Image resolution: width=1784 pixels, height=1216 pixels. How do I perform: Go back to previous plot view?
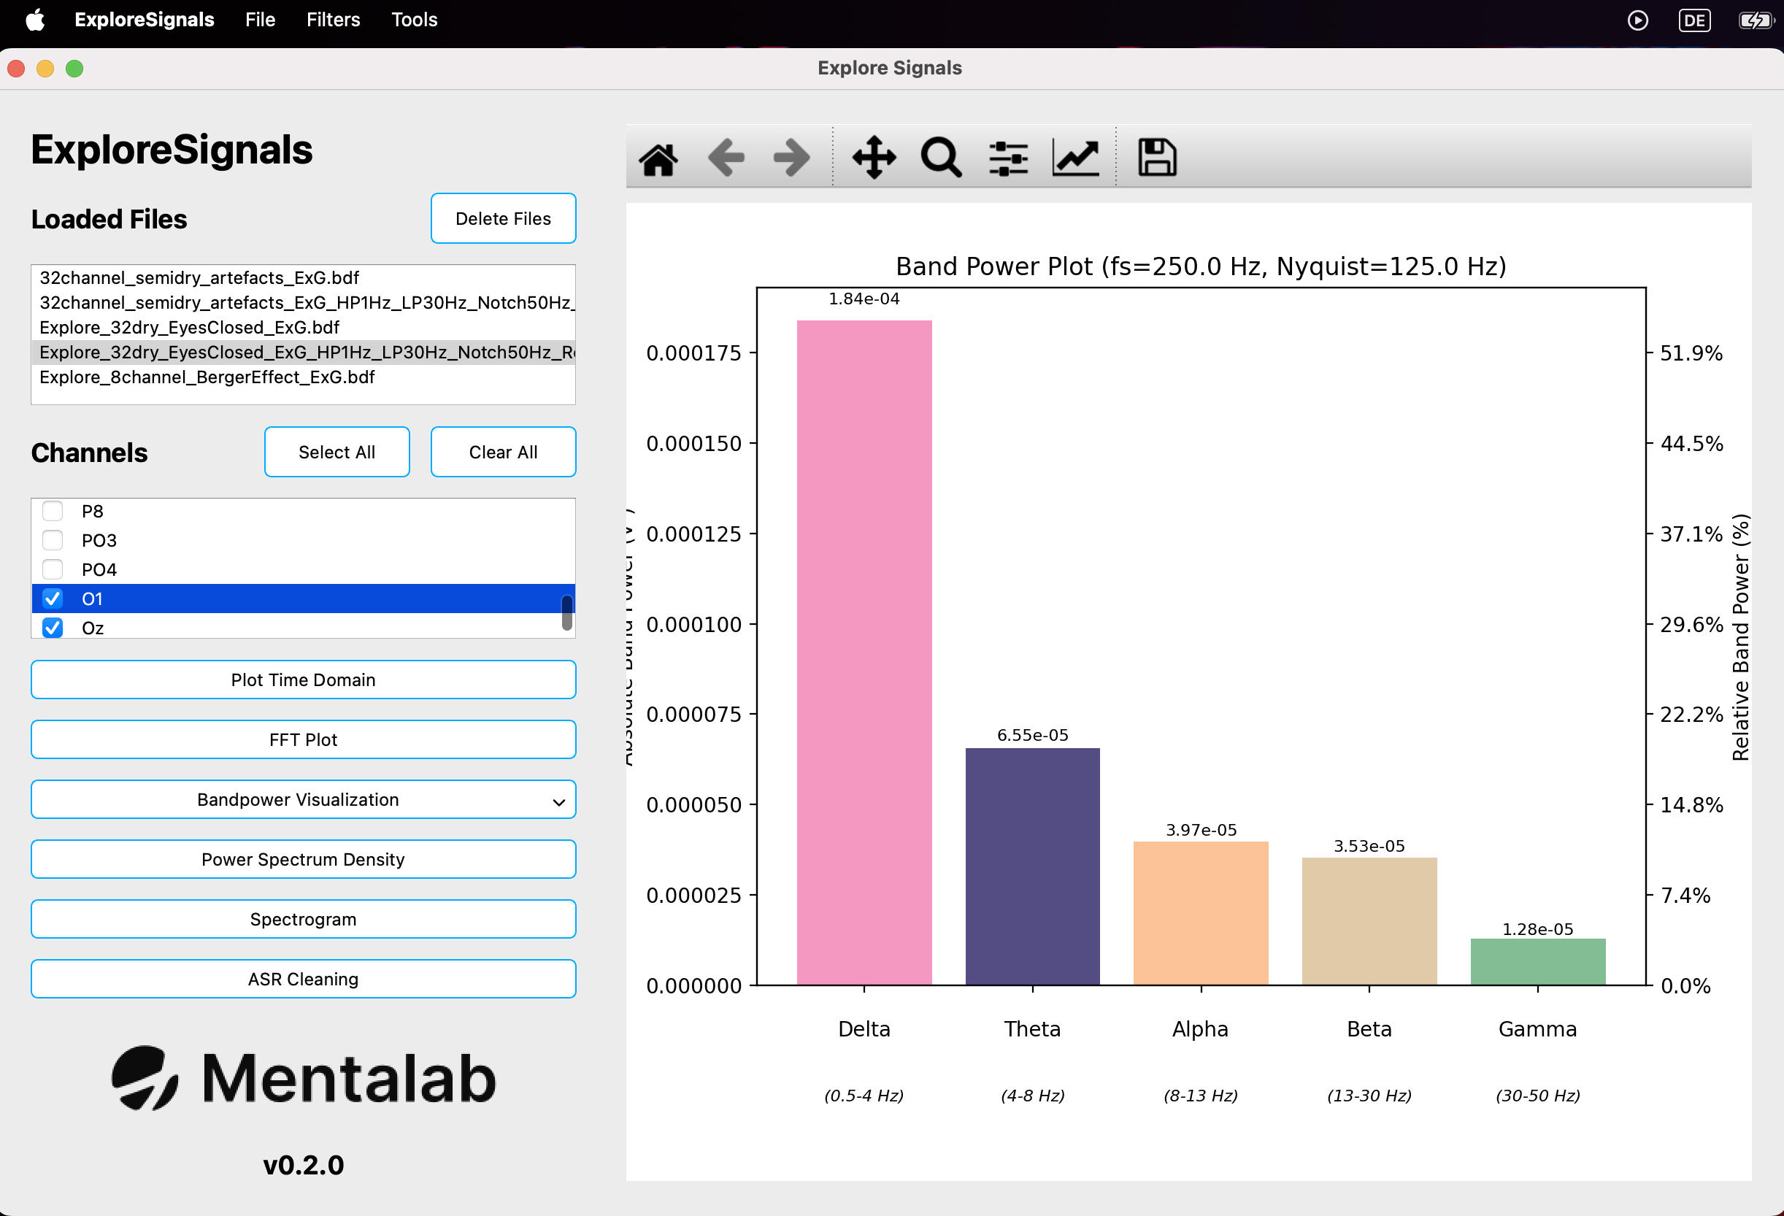pyautogui.click(x=726, y=159)
